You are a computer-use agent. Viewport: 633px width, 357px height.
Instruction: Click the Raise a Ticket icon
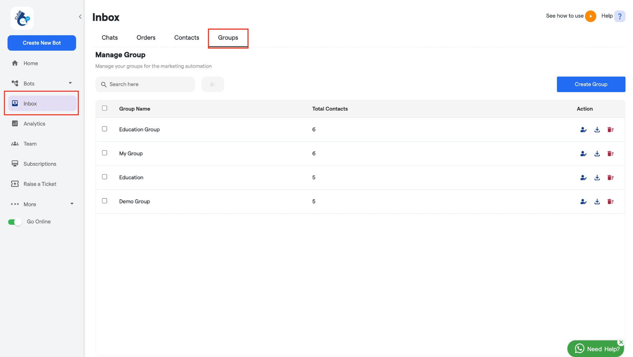click(15, 184)
